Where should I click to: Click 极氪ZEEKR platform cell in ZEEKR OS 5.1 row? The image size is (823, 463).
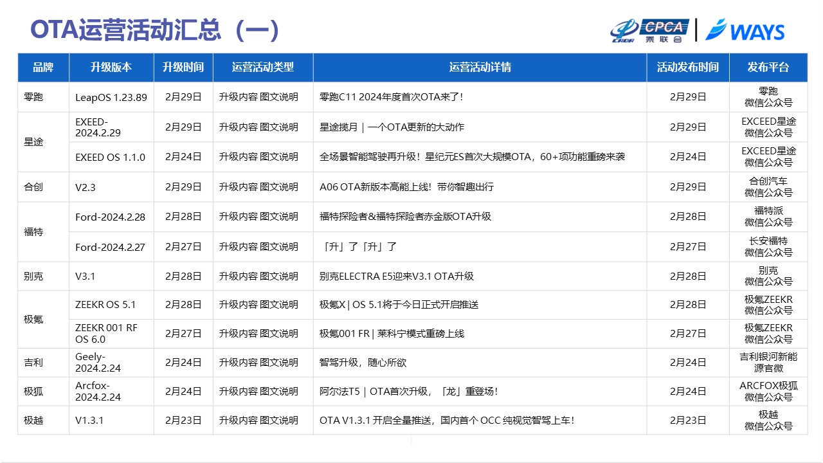click(768, 304)
